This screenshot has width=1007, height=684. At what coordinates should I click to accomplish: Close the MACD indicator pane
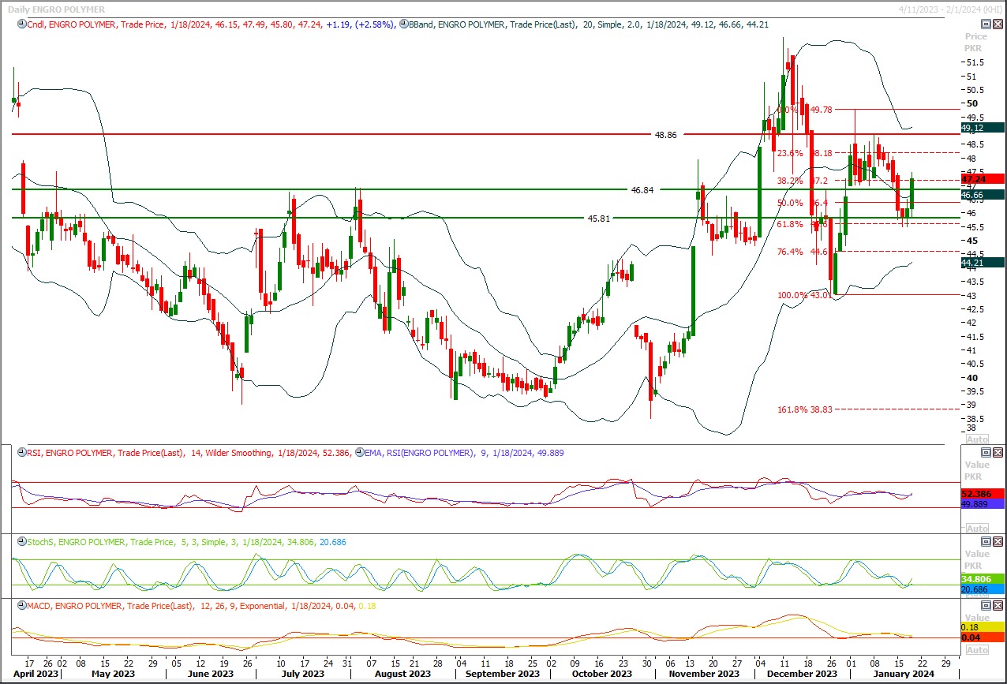pyautogui.click(x=998, y=605)
